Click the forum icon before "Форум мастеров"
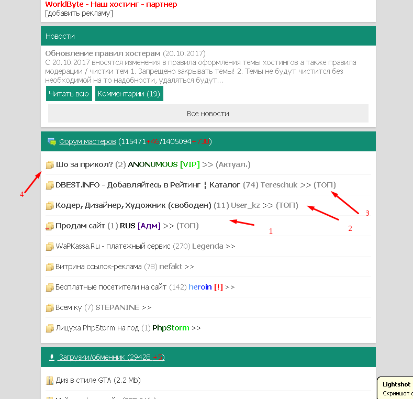The width and height of the screenshot is (413, 399). coord(51,141)
